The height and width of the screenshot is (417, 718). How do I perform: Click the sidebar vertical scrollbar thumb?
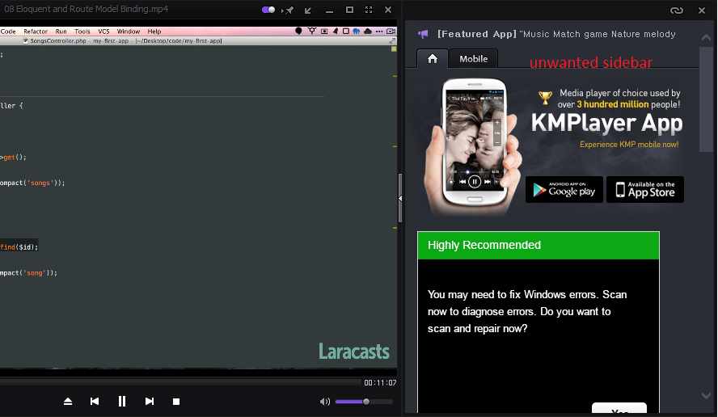(x=706, y=99)
